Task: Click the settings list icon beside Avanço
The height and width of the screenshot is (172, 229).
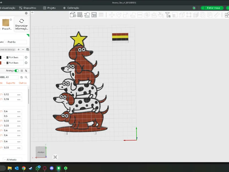Action: [x=22, y=71]
